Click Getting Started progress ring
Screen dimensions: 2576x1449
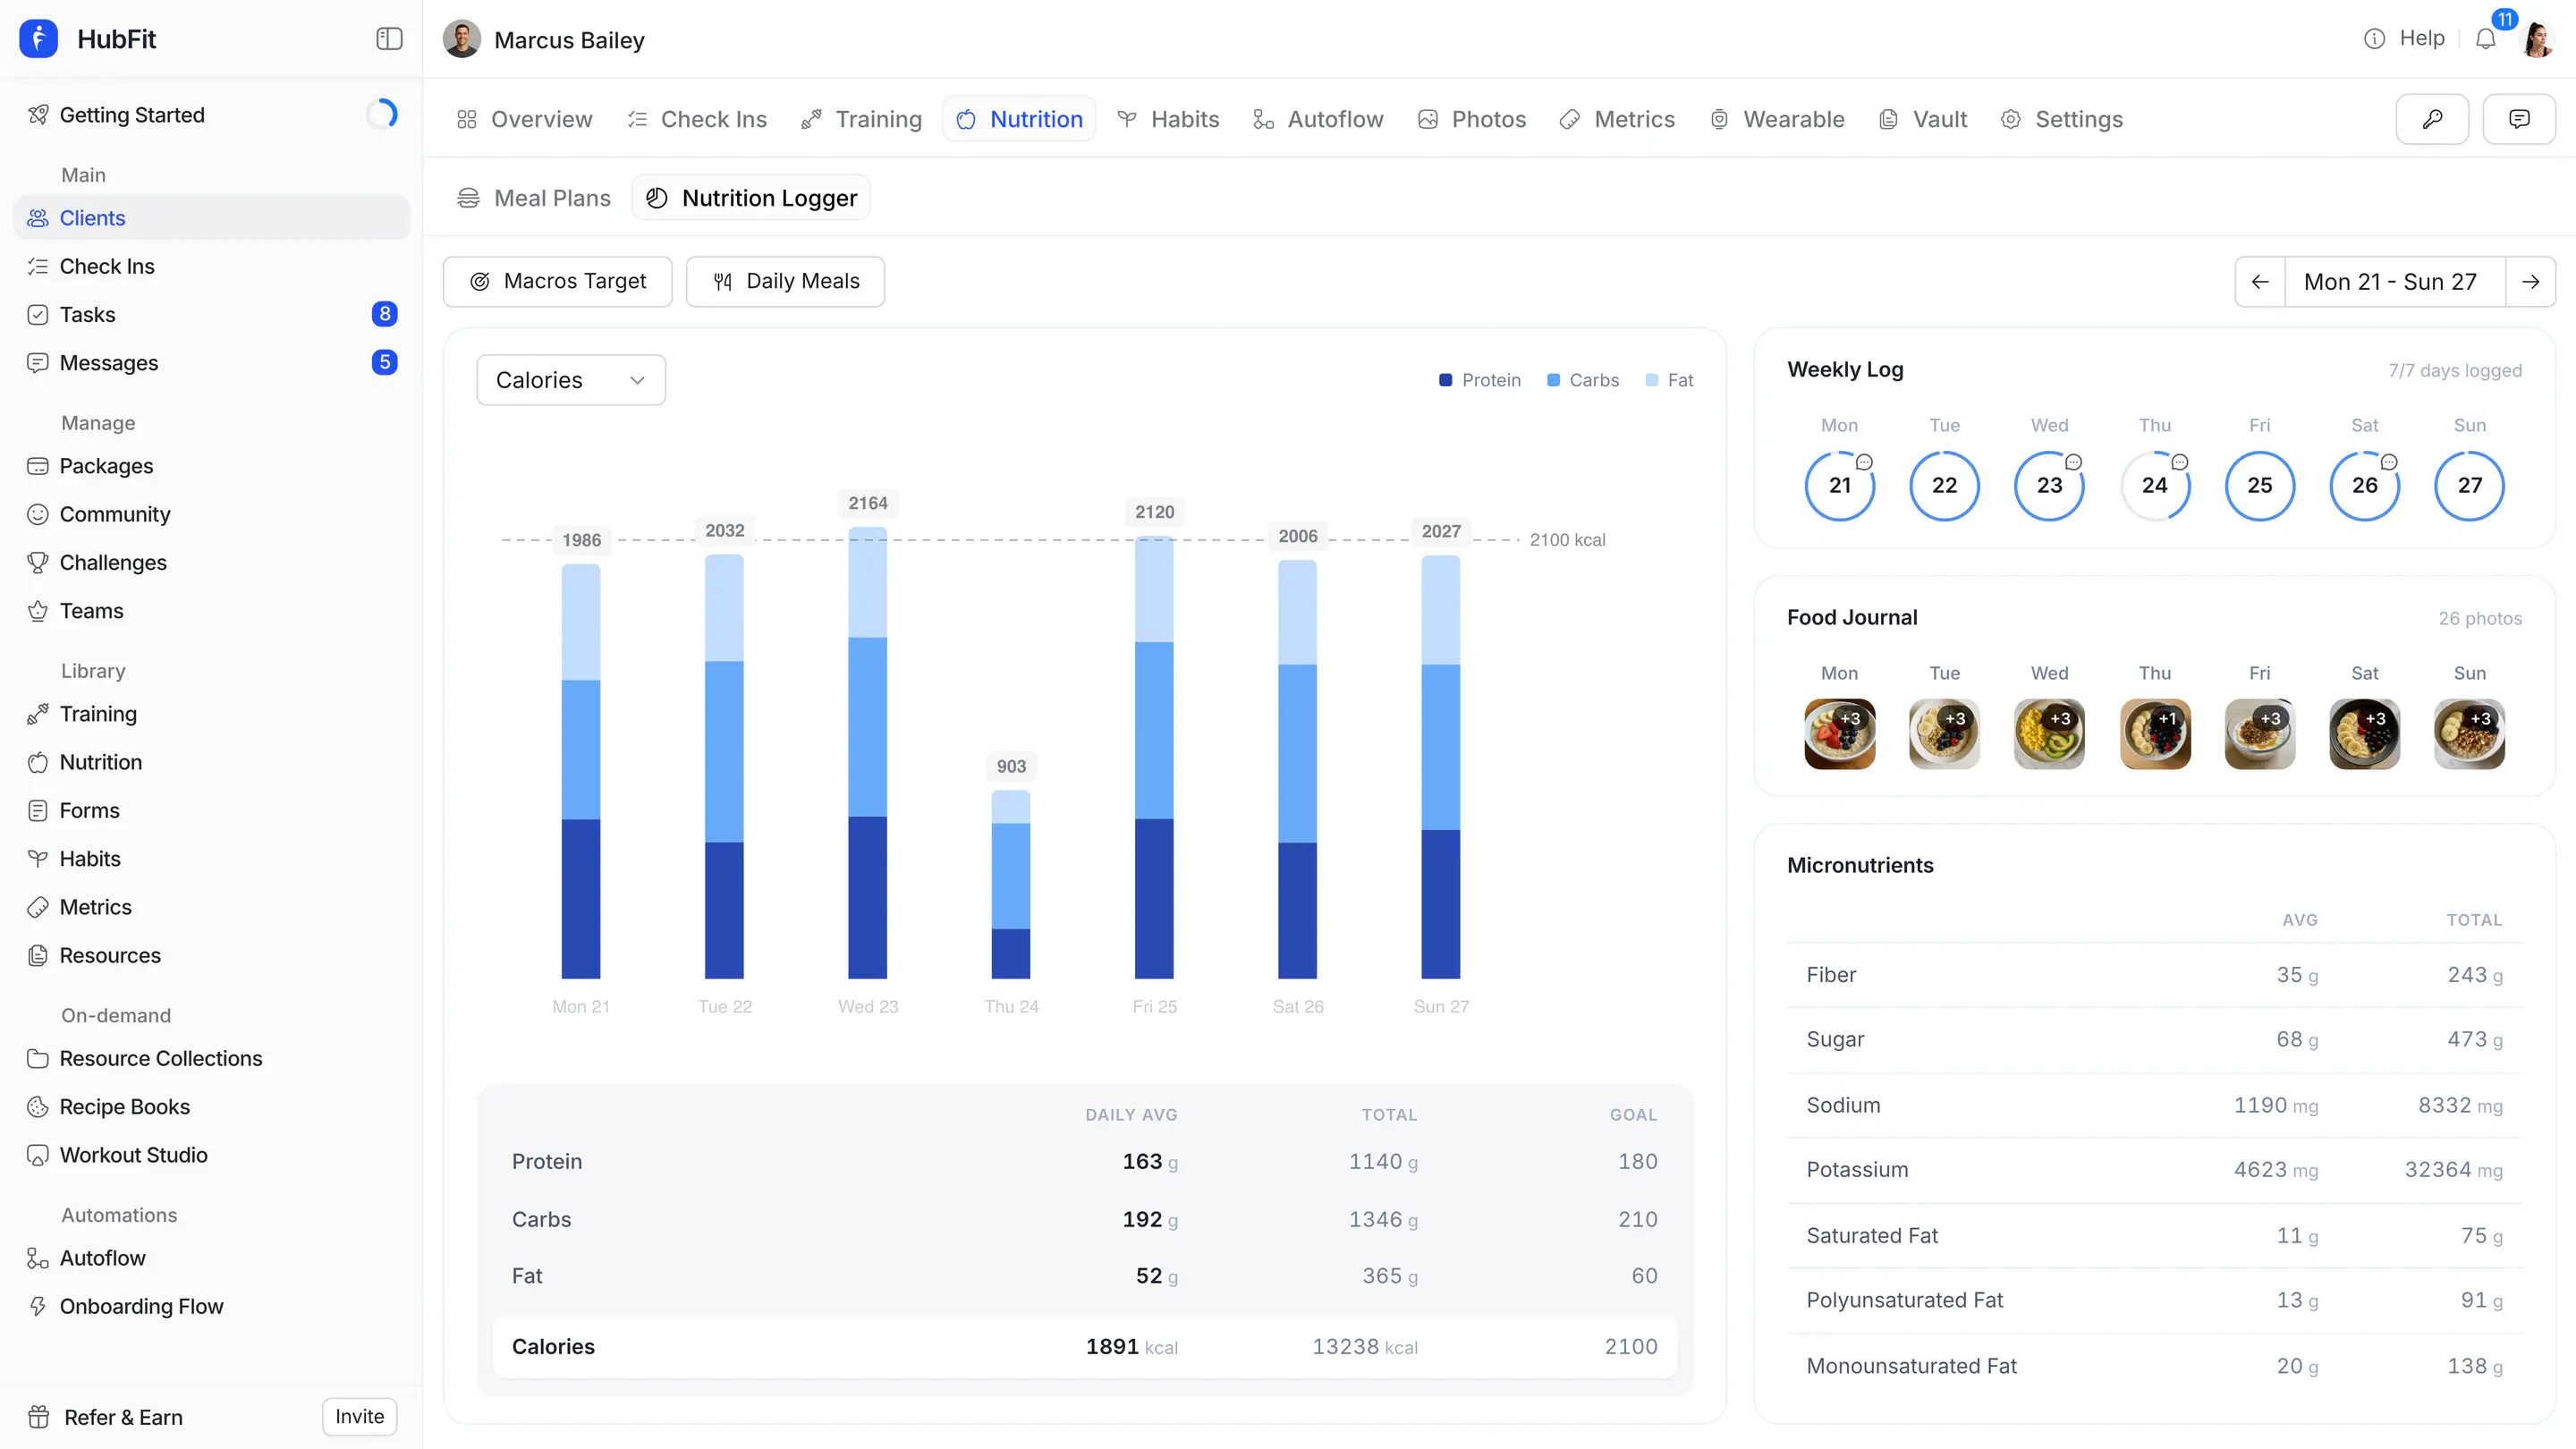[382, 115]
